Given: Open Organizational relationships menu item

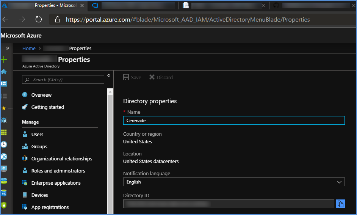Looking at the screenshot, I should point(62,159).
